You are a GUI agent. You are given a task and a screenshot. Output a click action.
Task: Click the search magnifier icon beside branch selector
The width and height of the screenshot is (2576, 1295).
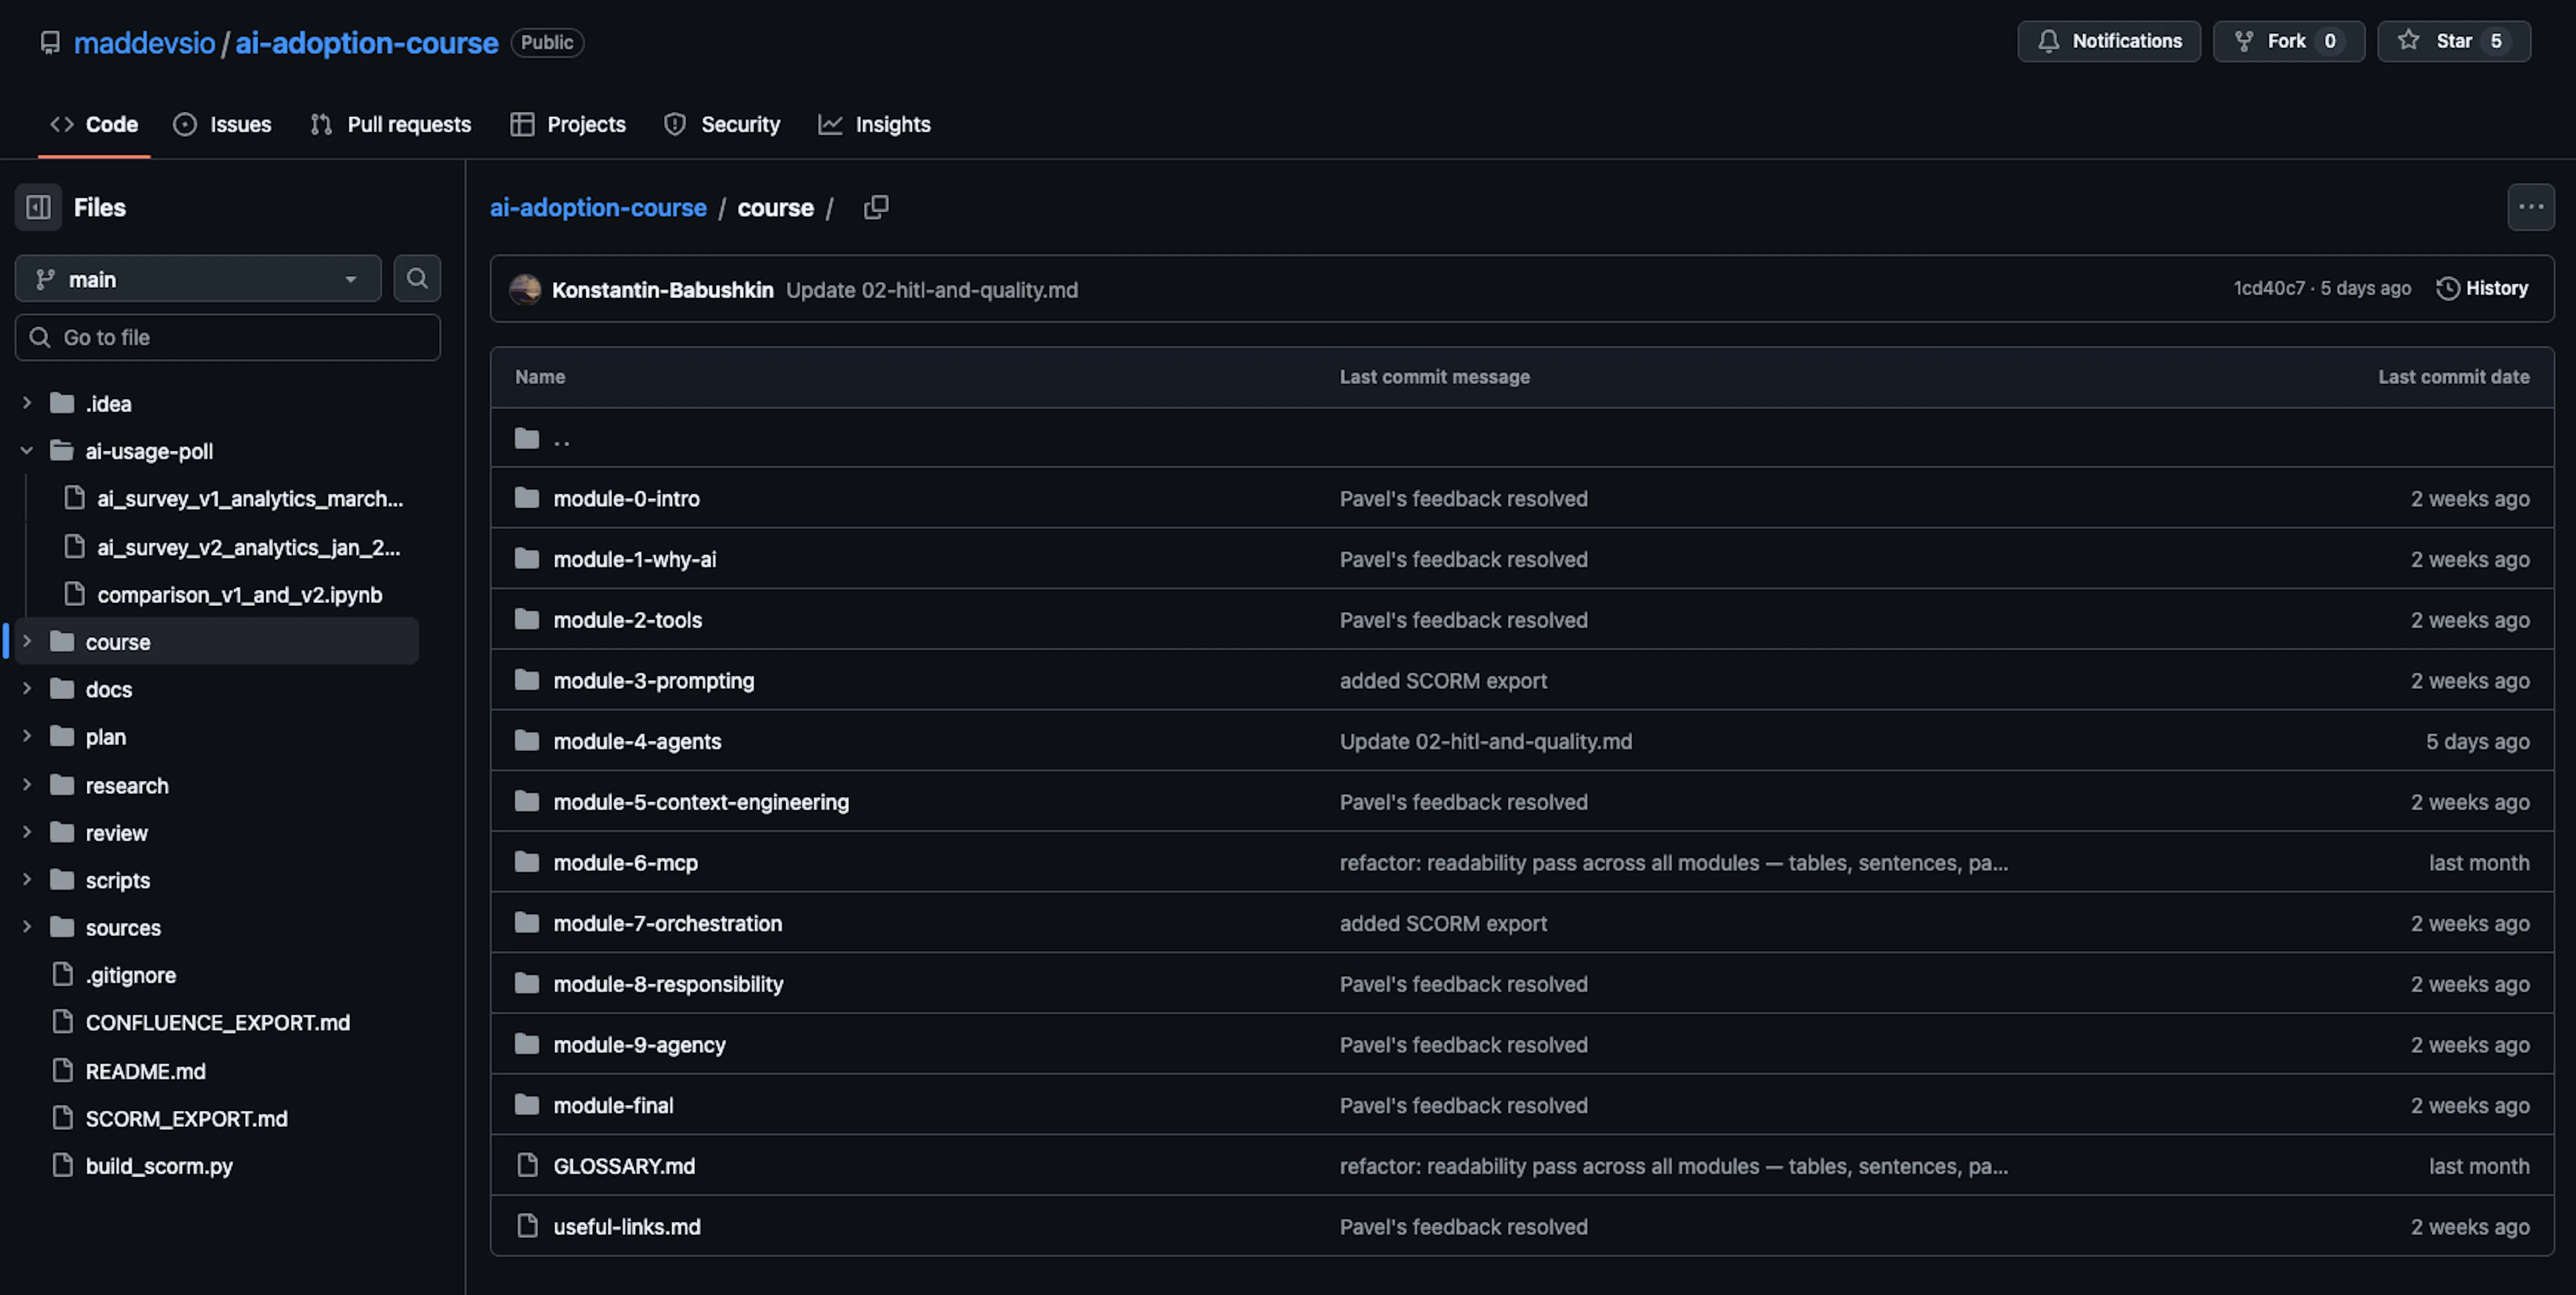coord(417,278)
